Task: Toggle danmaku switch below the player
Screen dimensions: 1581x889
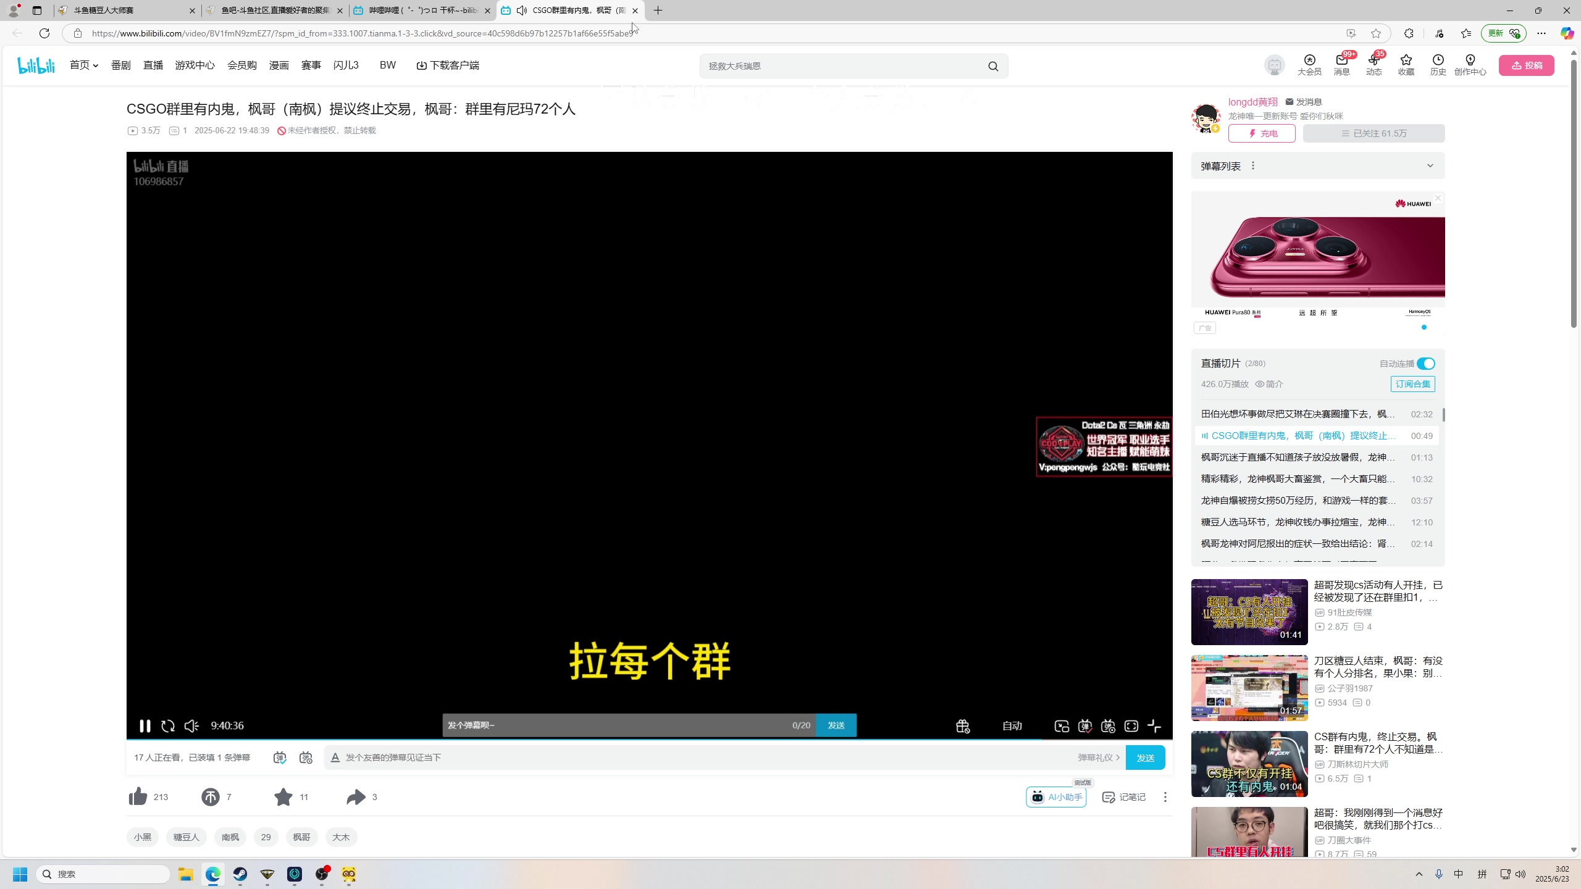Action: coord(280,758)
